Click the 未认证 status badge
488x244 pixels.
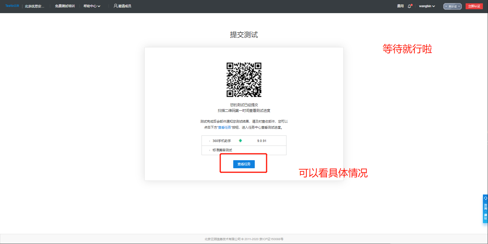[x=452, y=6]
